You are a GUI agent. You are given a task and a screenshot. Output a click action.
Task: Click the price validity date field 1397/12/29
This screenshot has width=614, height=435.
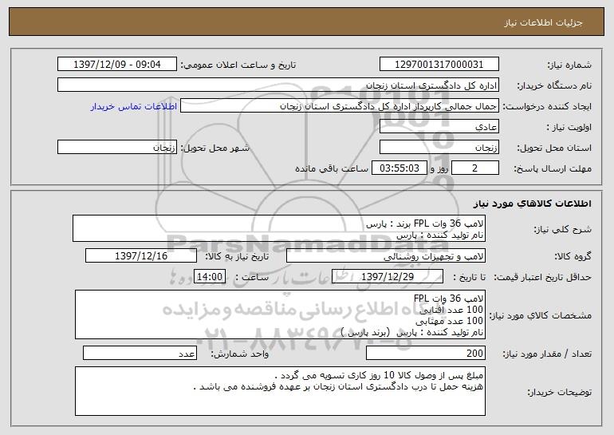tap(388, 277)
